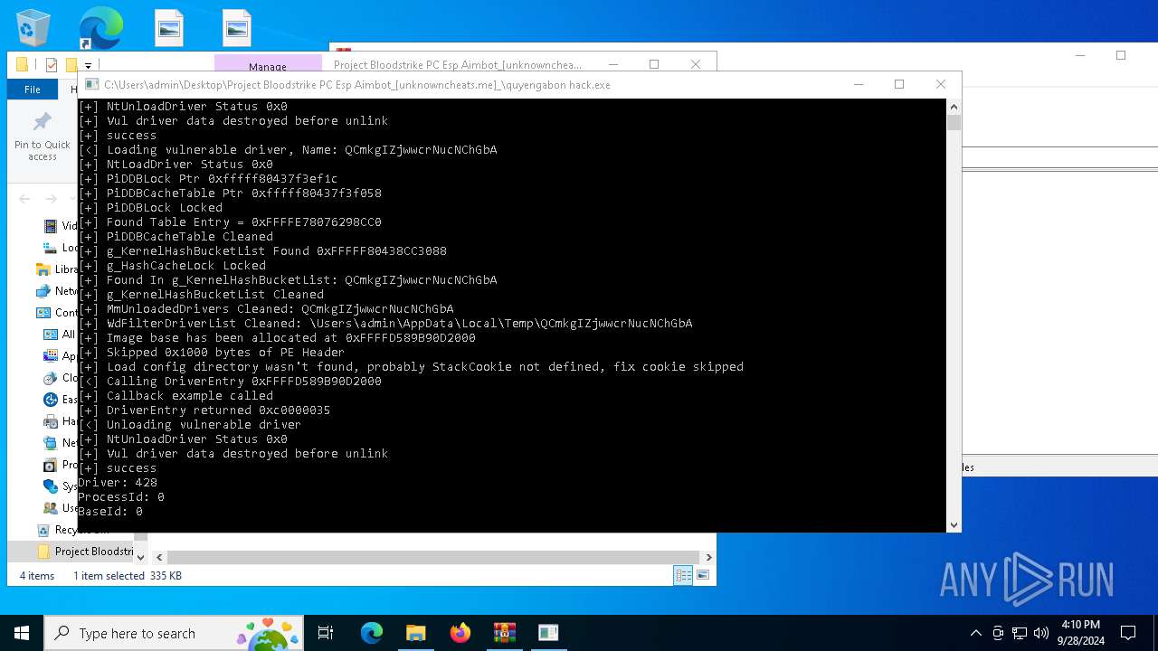Open Task View from the taskbar
The width and height of the screenshot is (1158, 651).
pos(326,633)
